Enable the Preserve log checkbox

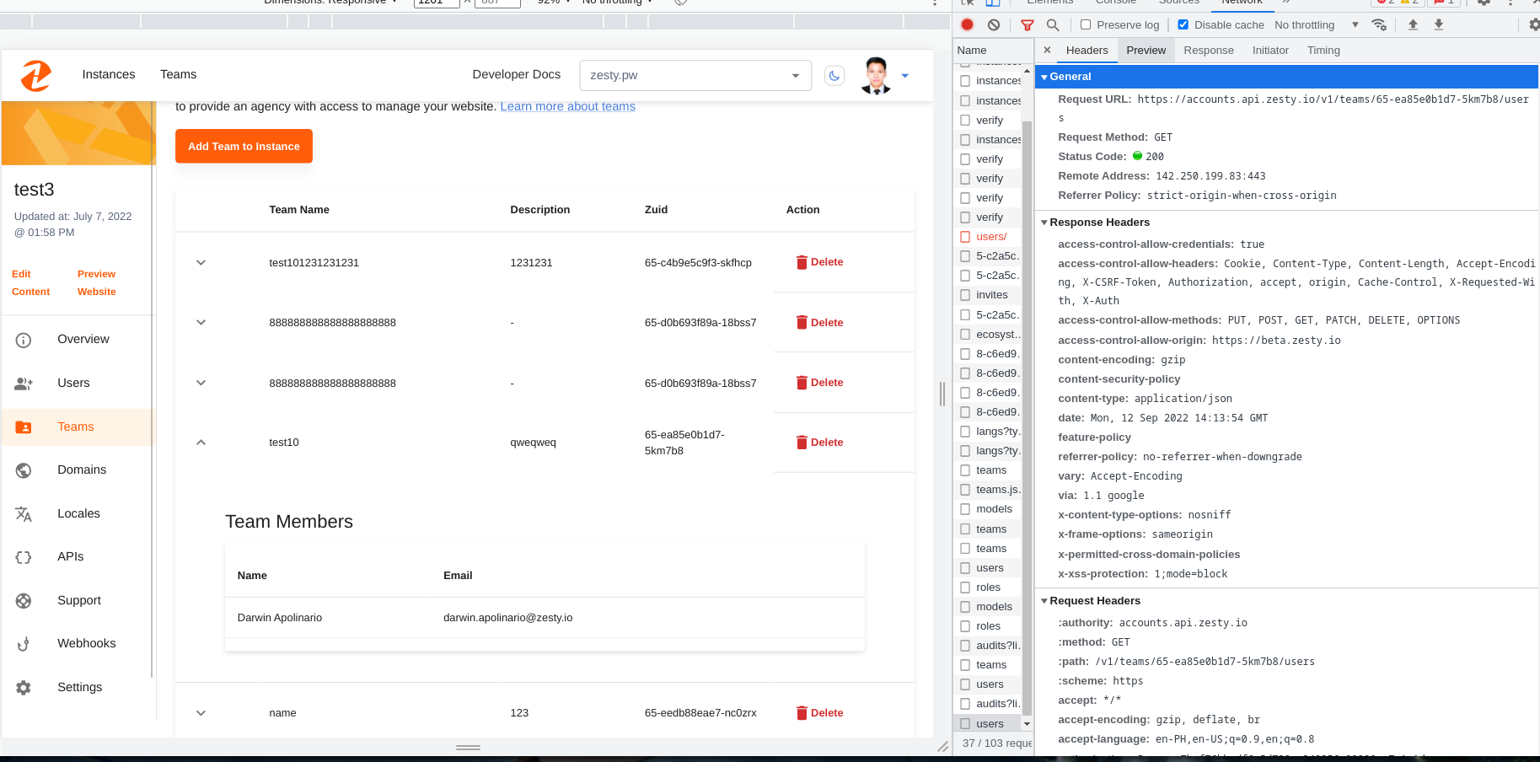[1086, 24]
